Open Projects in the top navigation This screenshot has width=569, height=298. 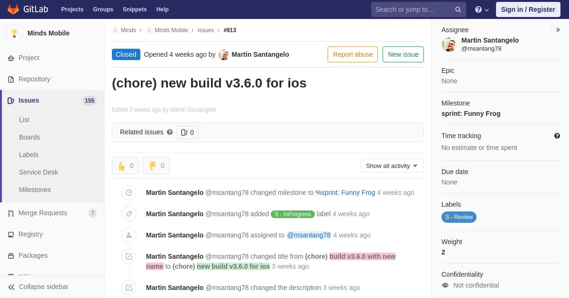tap(72, 9)
